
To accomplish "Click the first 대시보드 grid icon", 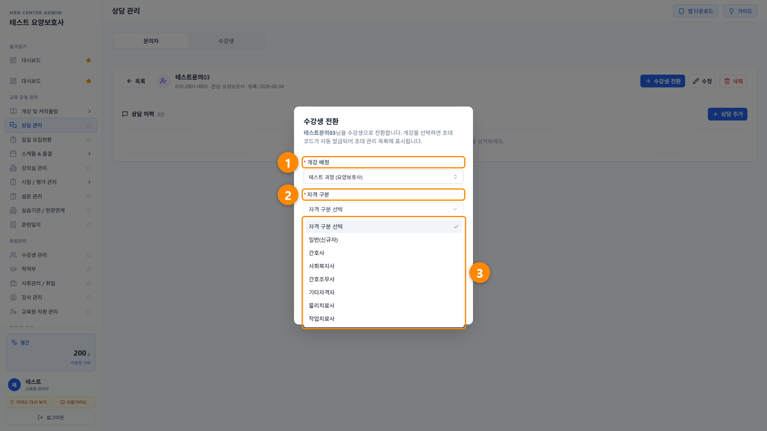I will [x=13, y=60].
